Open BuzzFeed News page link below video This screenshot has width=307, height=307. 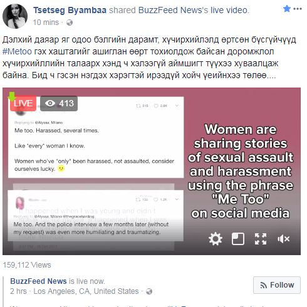[38, 281]
